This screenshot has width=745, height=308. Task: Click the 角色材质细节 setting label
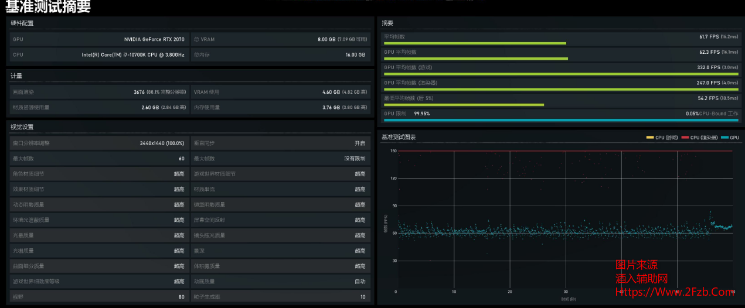pos(29,174)
